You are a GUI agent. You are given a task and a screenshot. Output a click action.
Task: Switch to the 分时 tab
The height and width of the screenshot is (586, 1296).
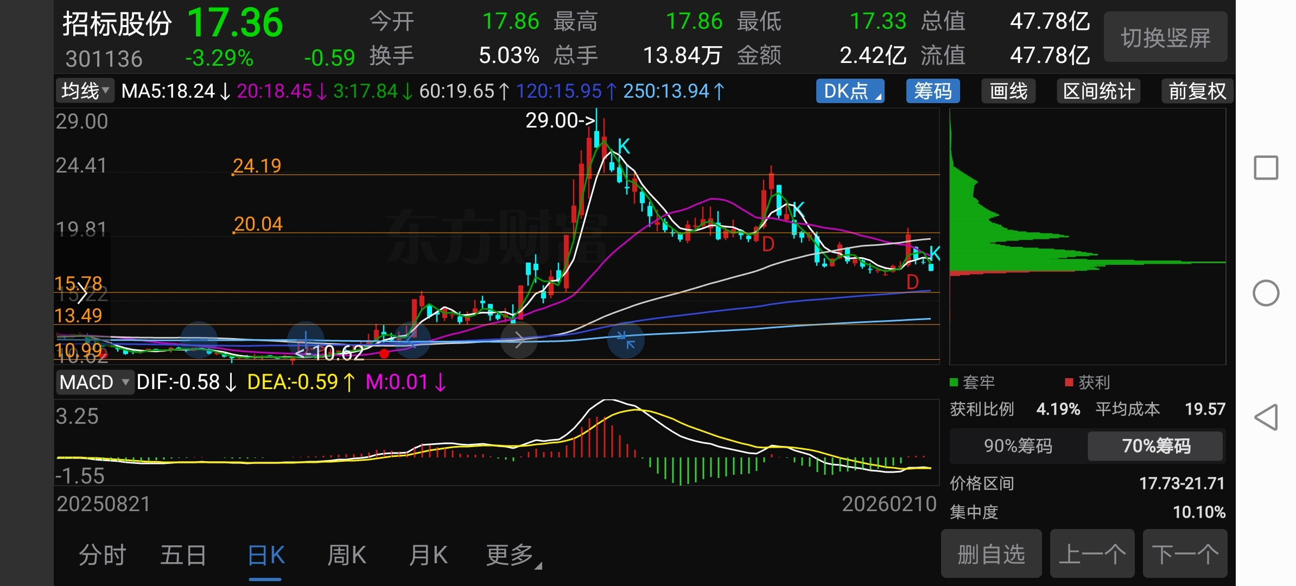tap(103, 556)
